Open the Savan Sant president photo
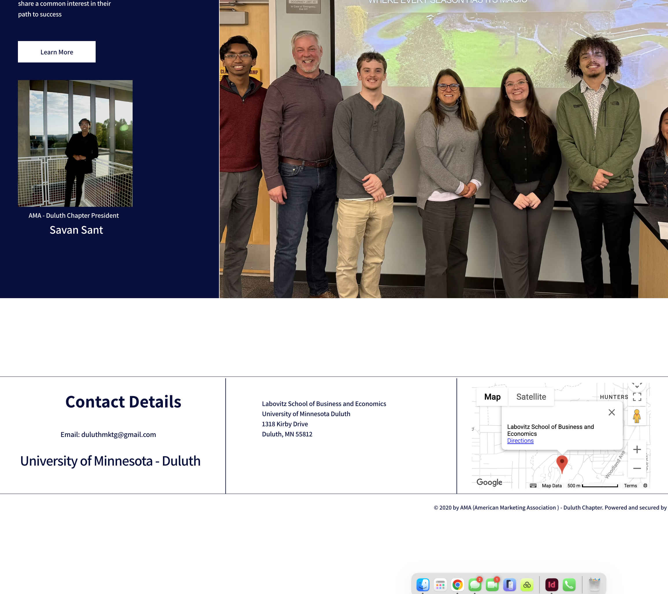Screen dimensions: 668x594 point(75,143)
